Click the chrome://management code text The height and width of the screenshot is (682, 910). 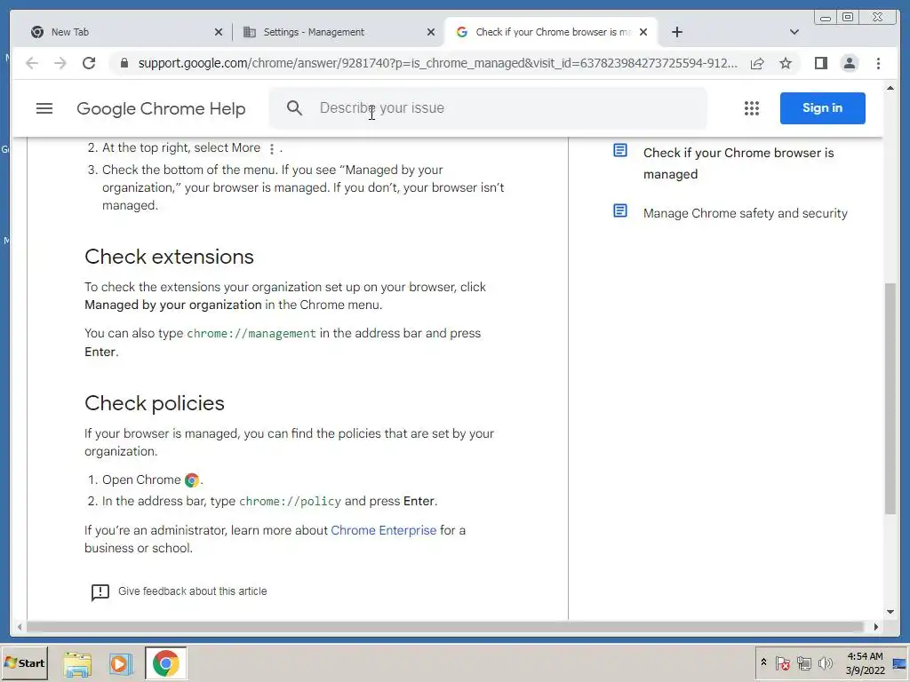tap(251, 334)
